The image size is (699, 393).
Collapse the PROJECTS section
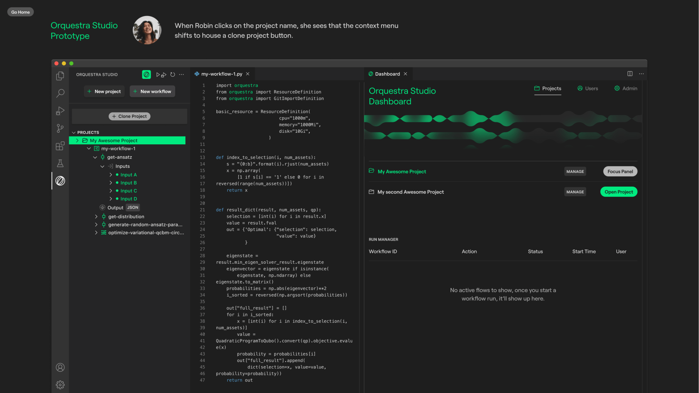[74, 132]
